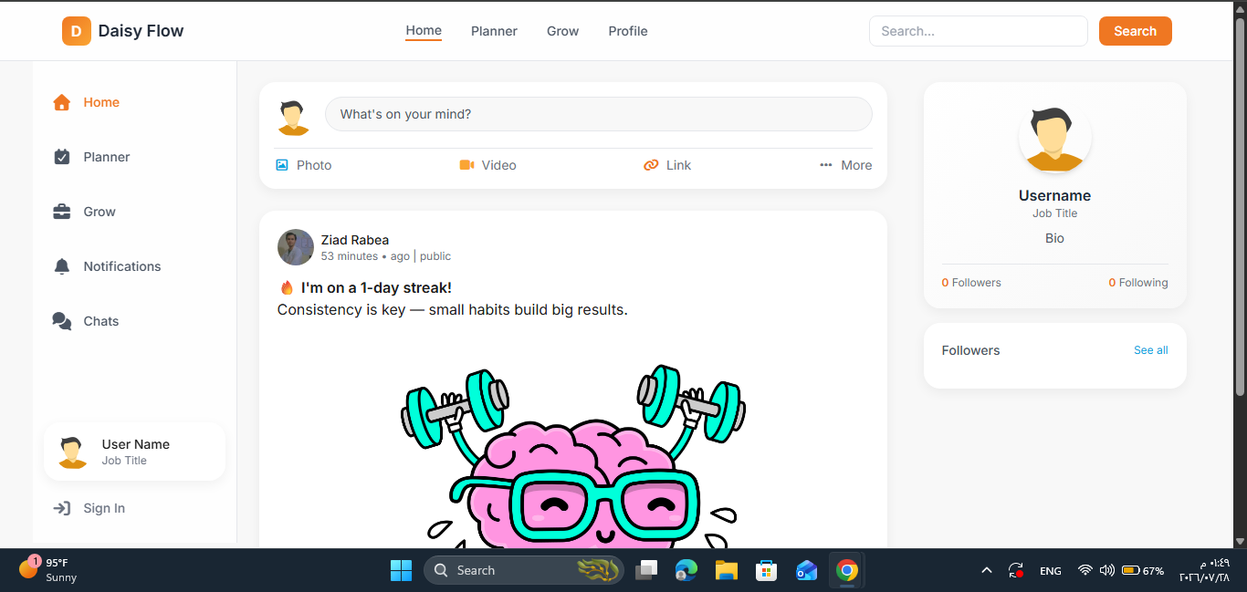Open See all followers link
The image size is (1247, 592).
(1150, 350)
